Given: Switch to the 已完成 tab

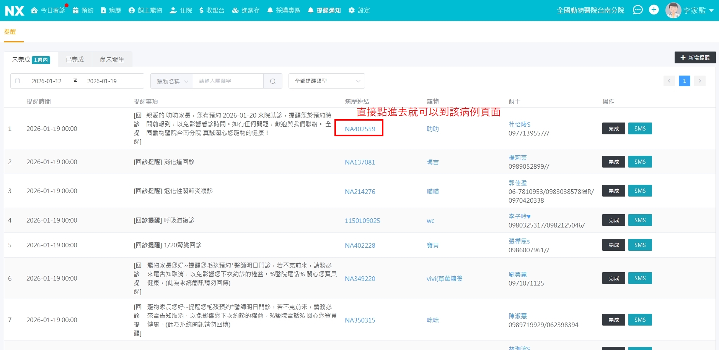Looking at the screenshot, I should 75,60.
